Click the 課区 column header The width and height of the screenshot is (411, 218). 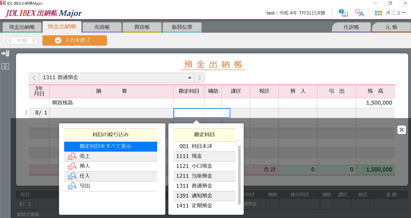236,91
